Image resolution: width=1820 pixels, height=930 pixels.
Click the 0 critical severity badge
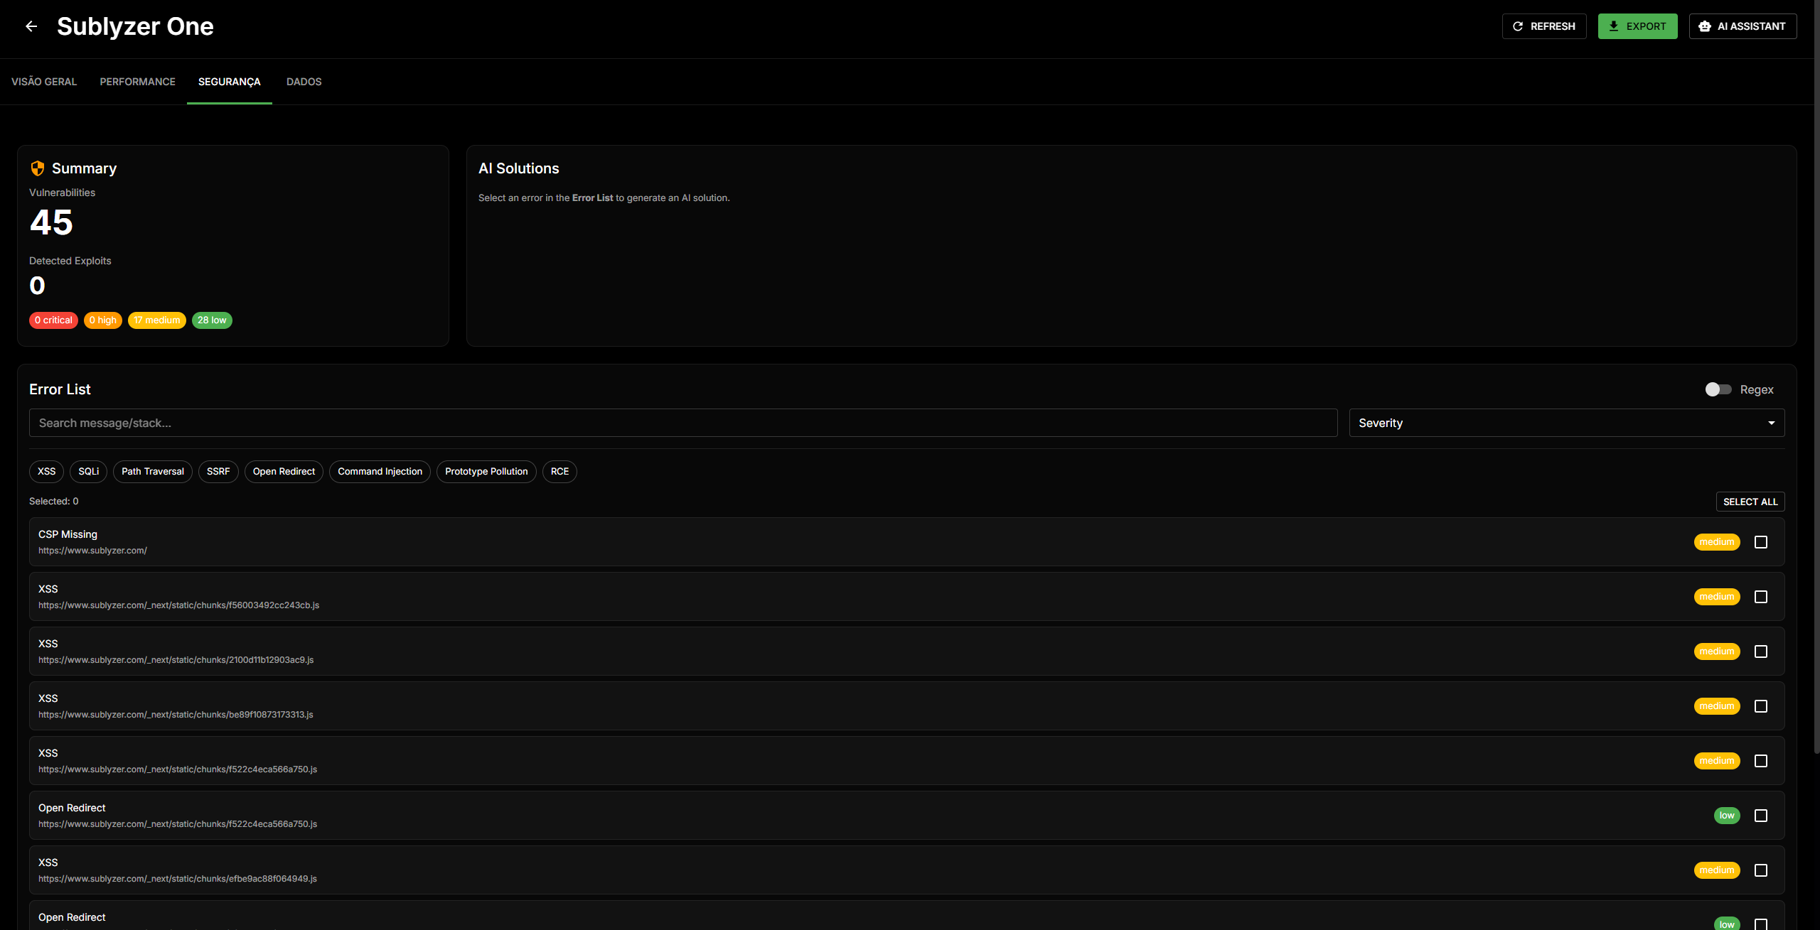tap(53, 320)
